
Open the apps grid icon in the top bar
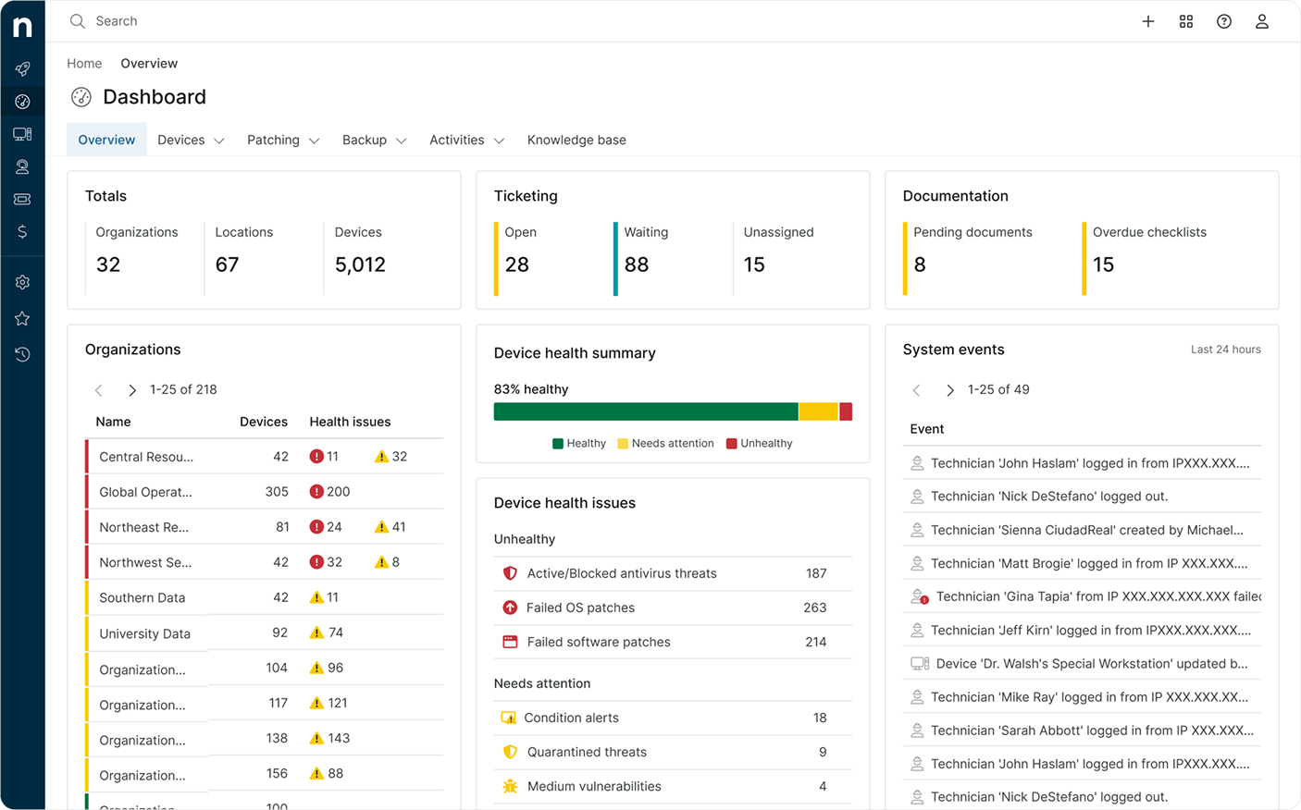pos(1185,21)
